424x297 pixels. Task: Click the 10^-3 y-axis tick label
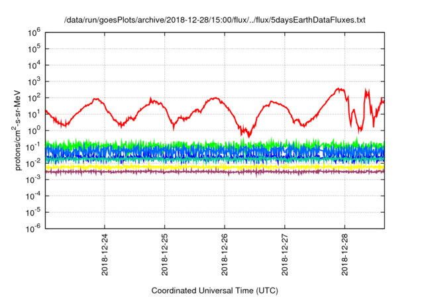coord(34,180)
